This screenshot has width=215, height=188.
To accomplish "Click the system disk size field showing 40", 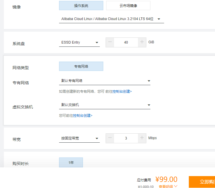I will tap(126, 42).
